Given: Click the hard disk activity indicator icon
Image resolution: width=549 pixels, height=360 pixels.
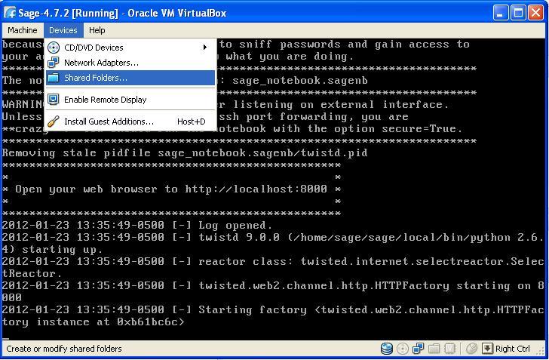Looking at the screenshot, I should 387,349.
